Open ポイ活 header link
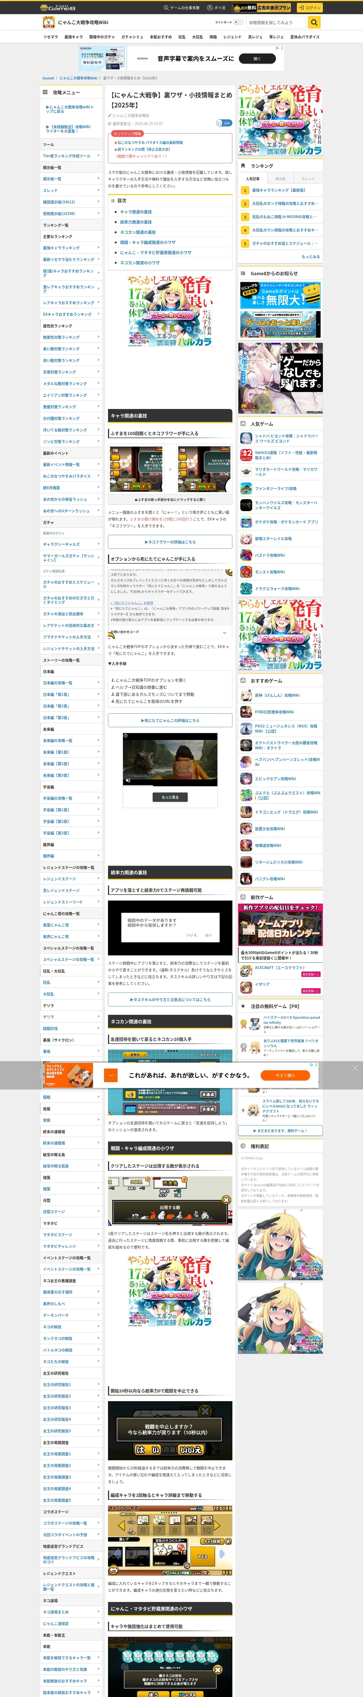Image resolution: width=363 pixels, height=1697 pixels. [216, 8]
